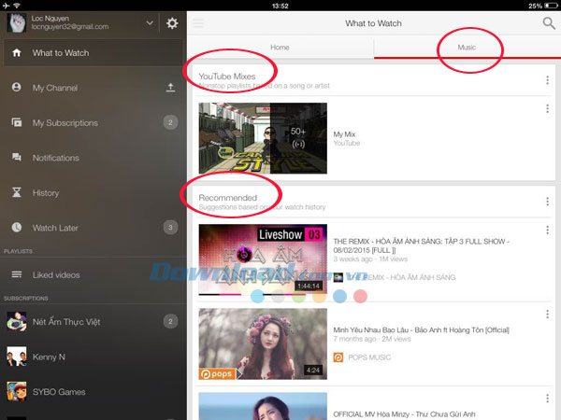Select My Channel menu item

pos(93,88)
